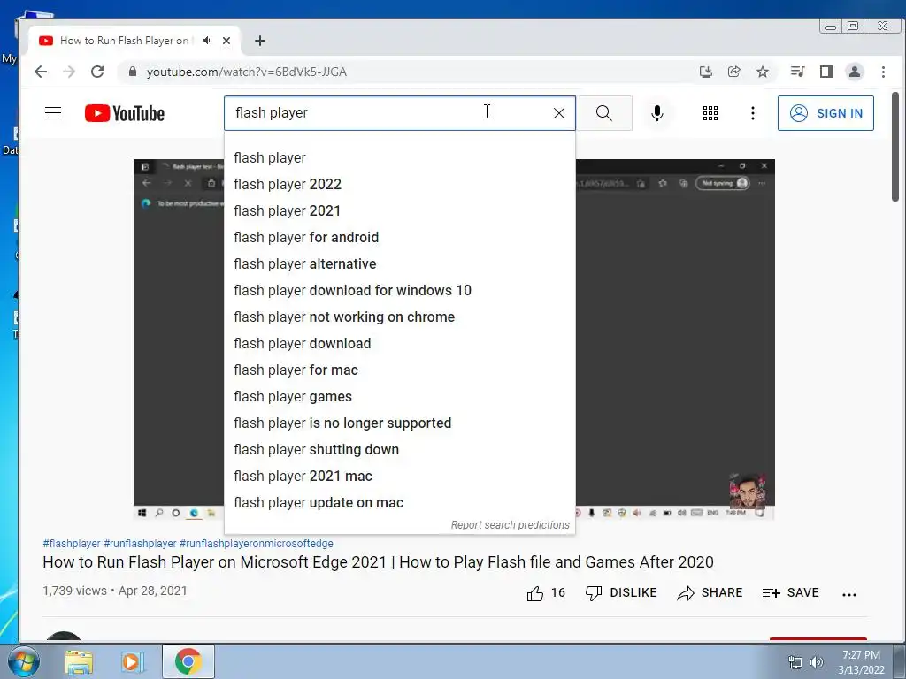Pick 'flash player shutting down' suggestion
Screen dimensions: 906x679
[400, 450]
